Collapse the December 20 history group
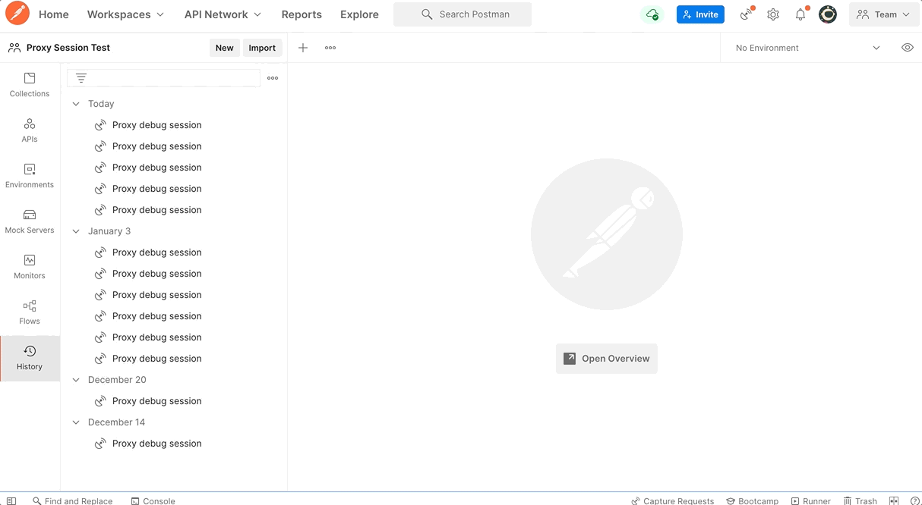This screenshot has height=505, width=922. click(x=76, y=380)
